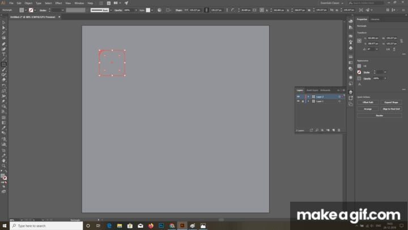Select the Hand tool
This screenshot has height=230, width=408.
coord(3,160)
